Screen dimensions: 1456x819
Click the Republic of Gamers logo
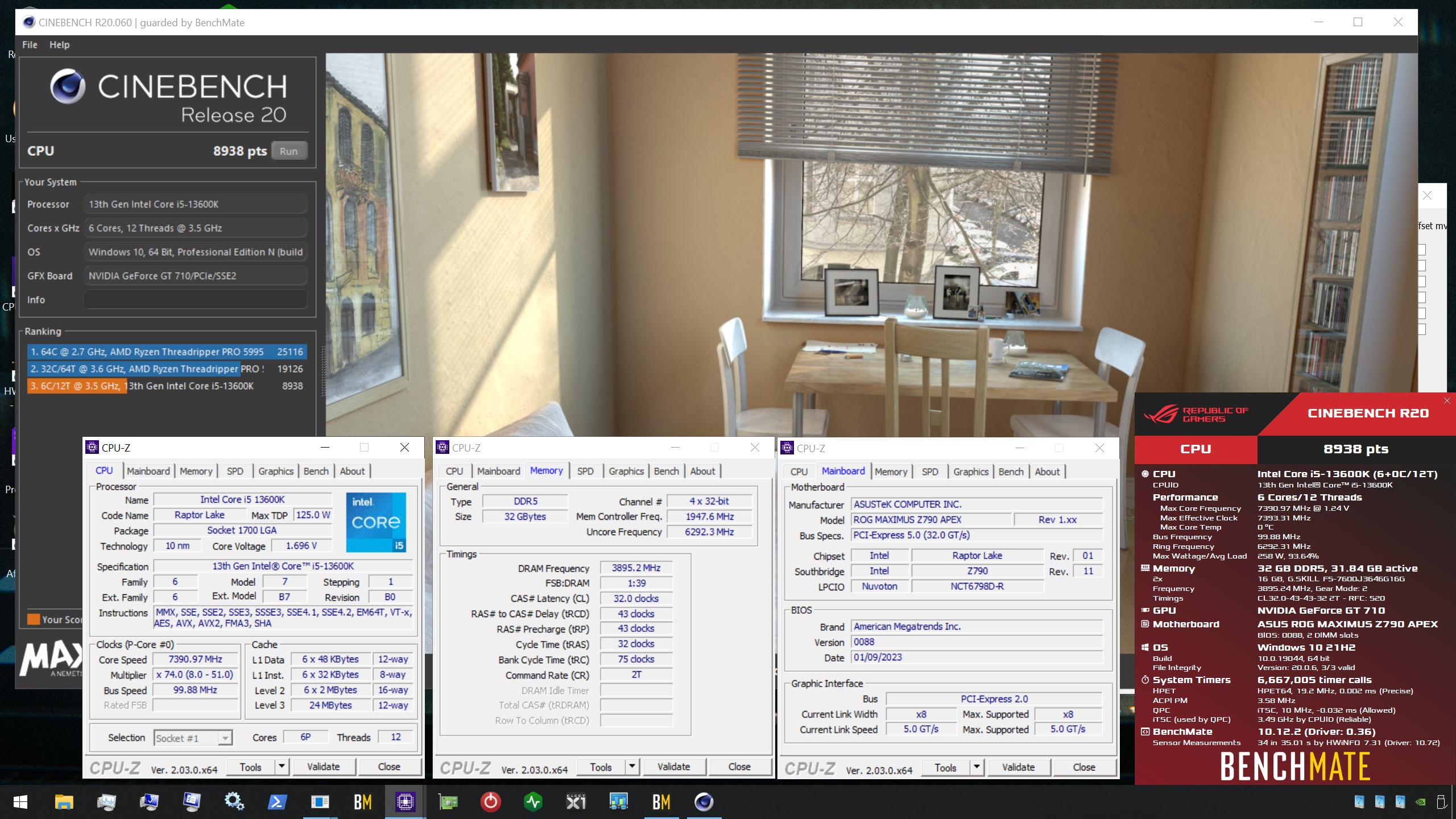[1196, 414]
